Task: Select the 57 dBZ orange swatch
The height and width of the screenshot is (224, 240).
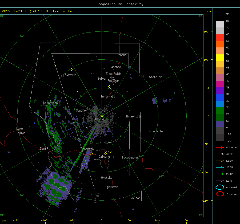Action: click(x=220, y=44)
